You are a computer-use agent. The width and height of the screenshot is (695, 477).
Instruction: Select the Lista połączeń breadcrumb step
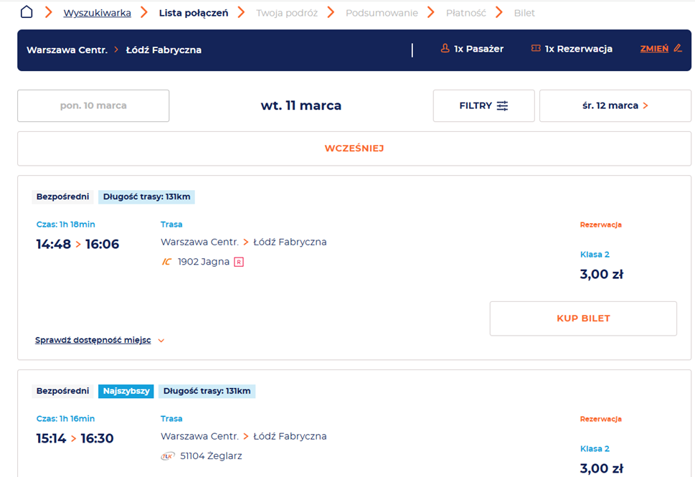(194, 14)
